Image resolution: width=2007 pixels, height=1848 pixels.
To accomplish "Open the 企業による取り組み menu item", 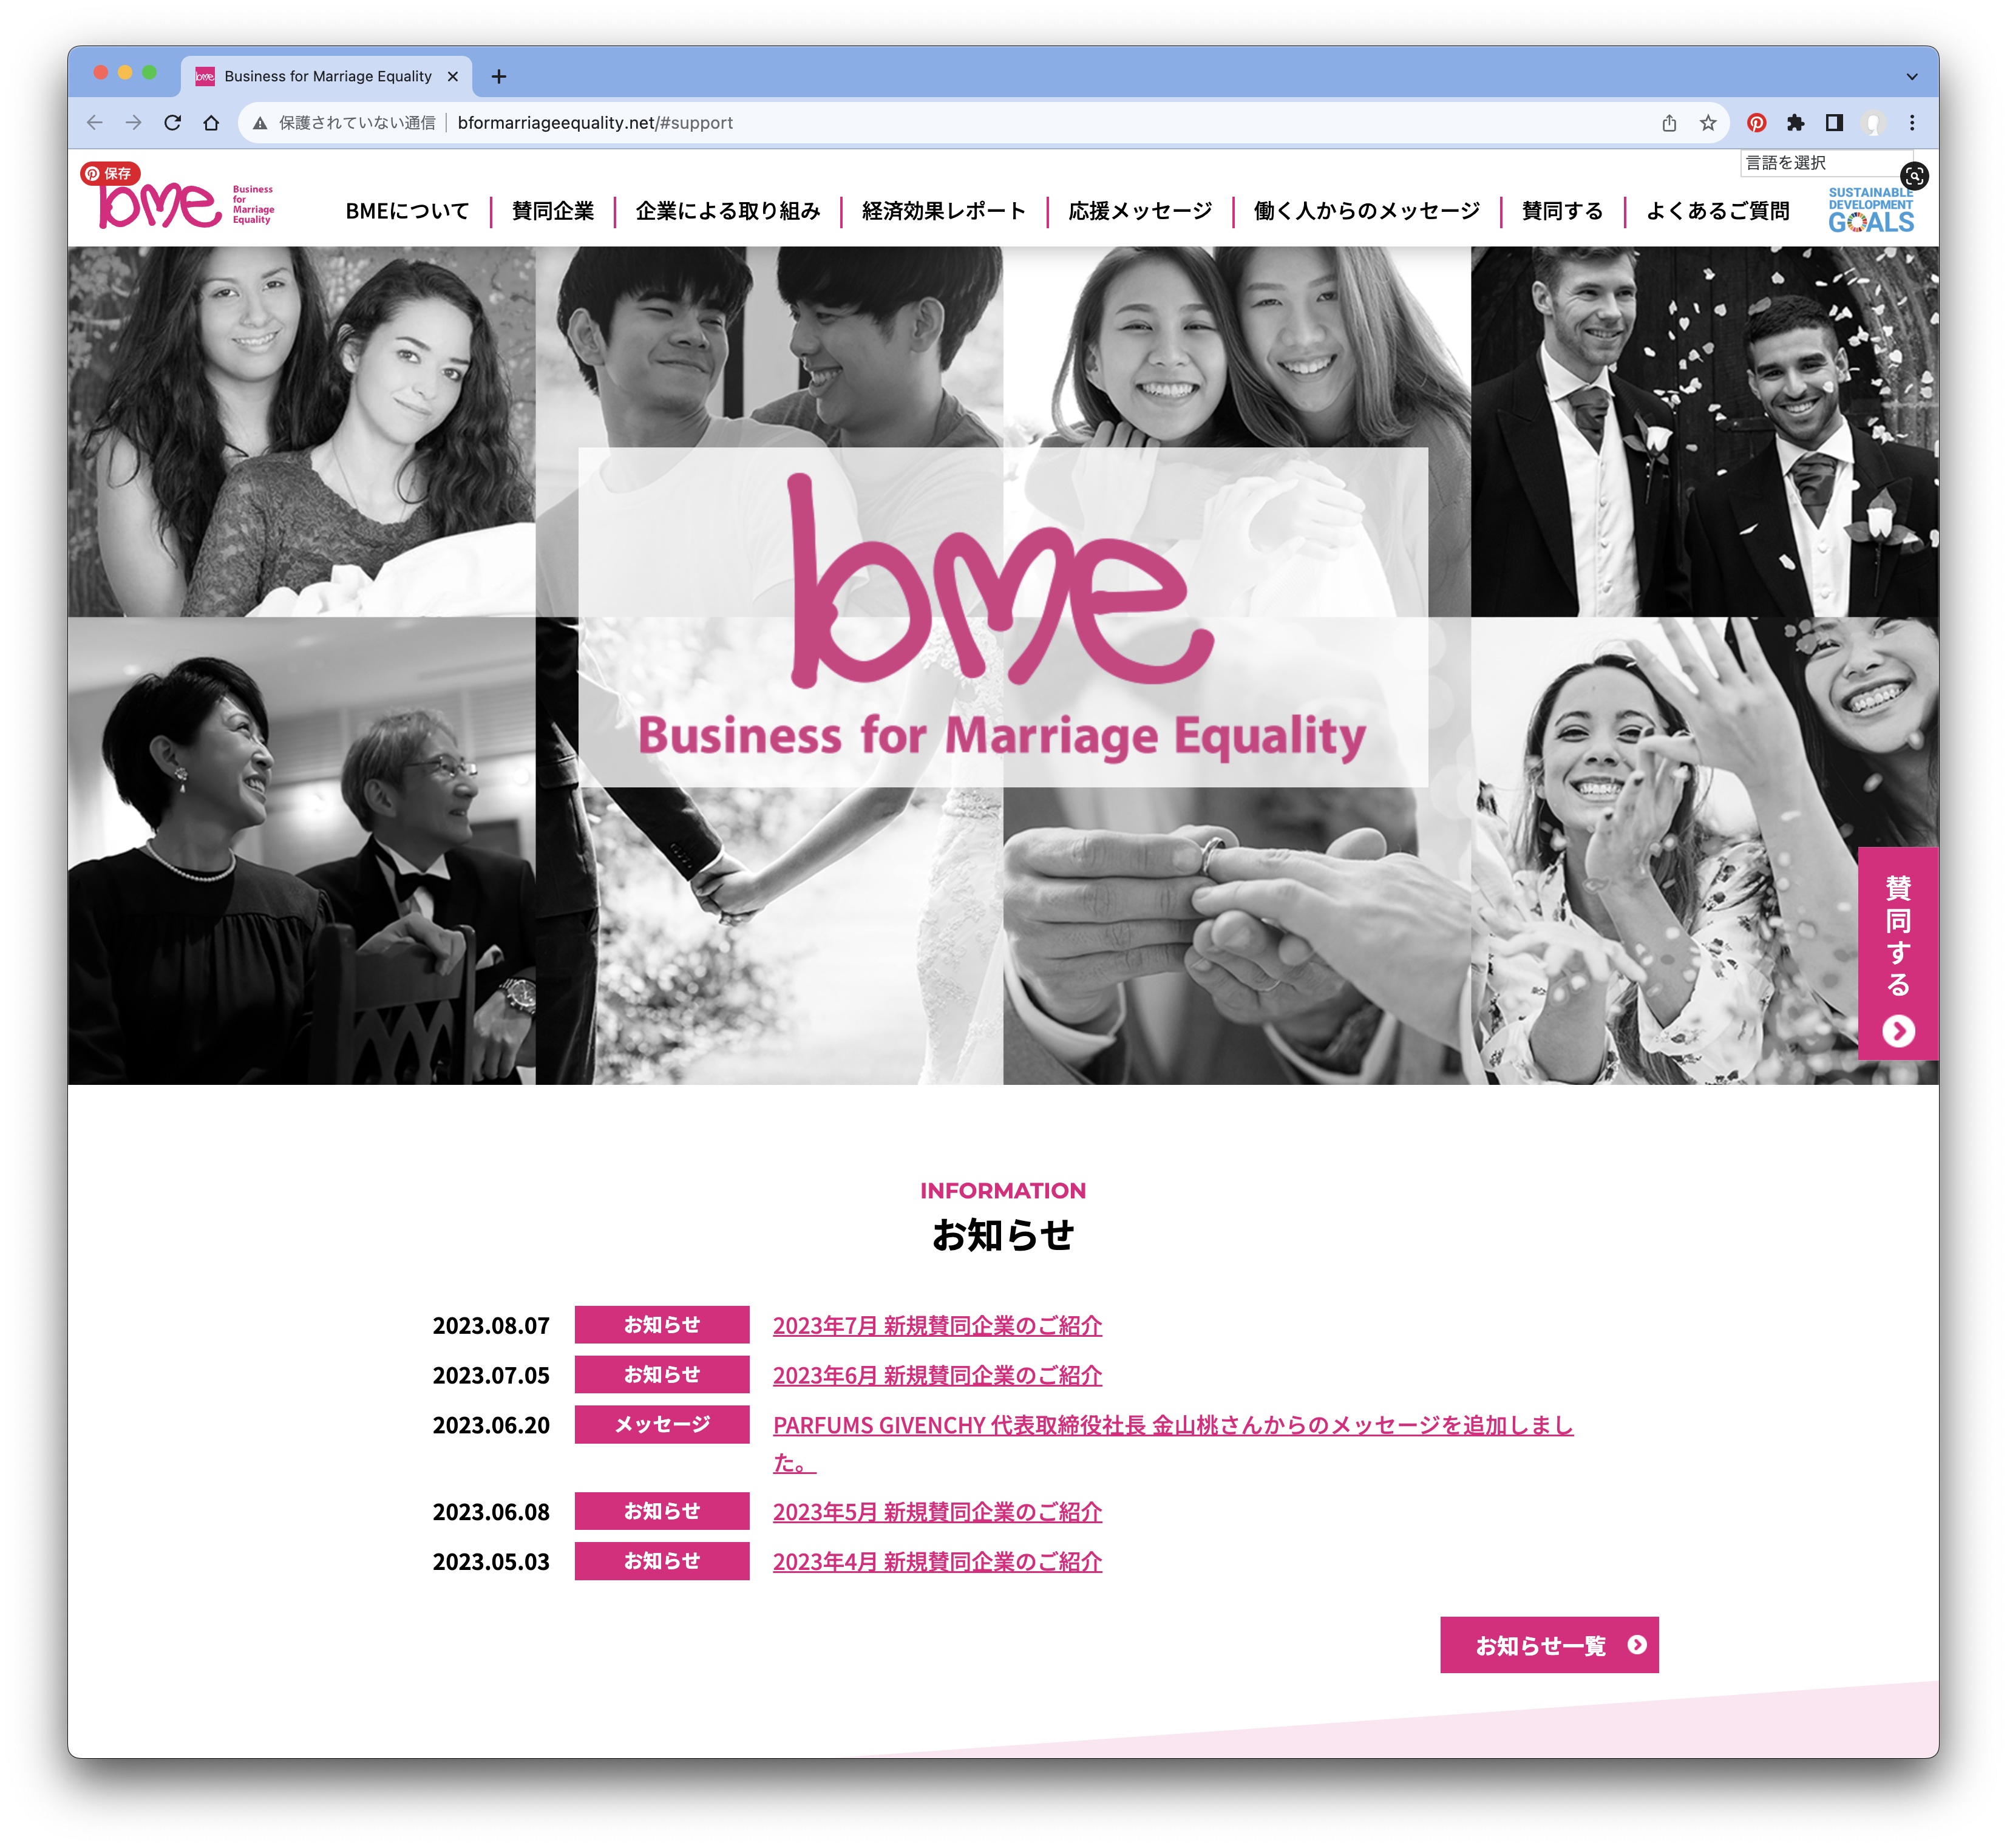I will pos(728,211).
